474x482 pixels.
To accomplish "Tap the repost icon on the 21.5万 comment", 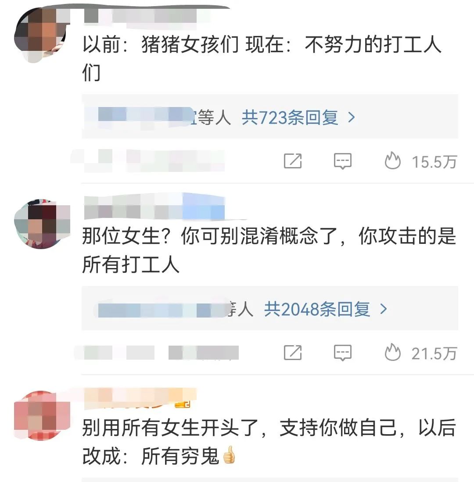I will tap(293, 353).
